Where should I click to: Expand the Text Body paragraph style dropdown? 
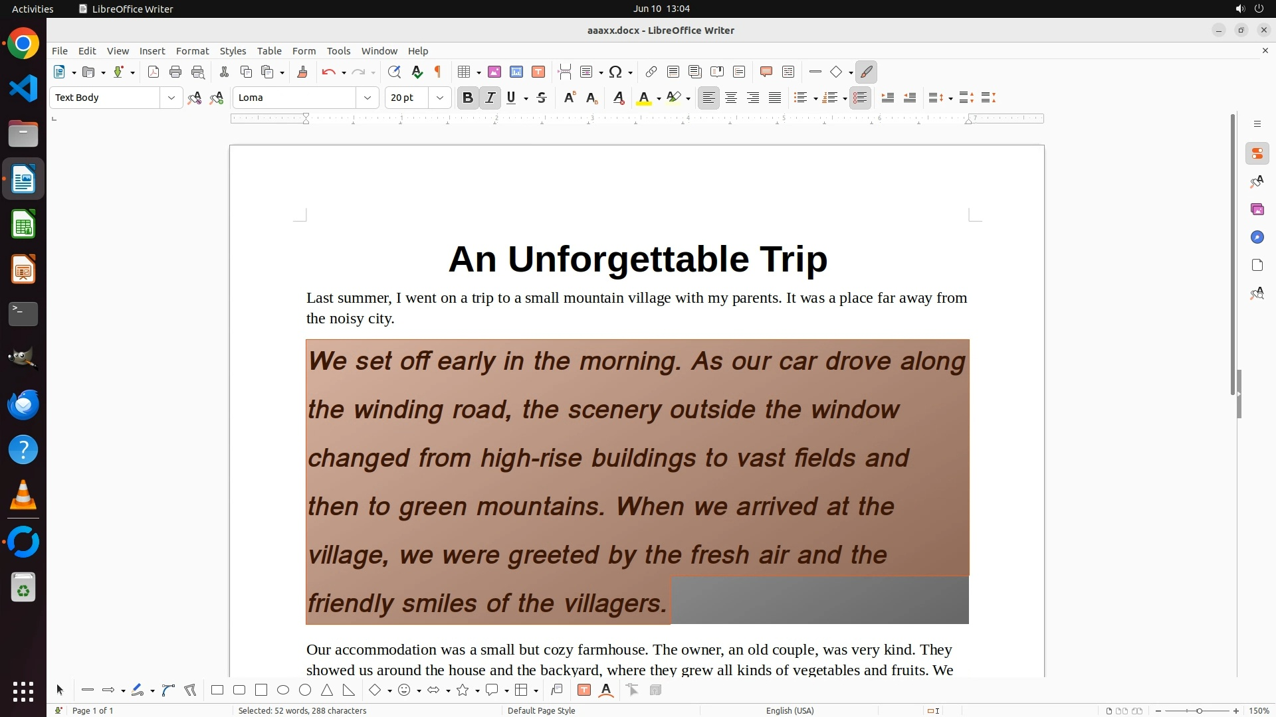point(171,98)
